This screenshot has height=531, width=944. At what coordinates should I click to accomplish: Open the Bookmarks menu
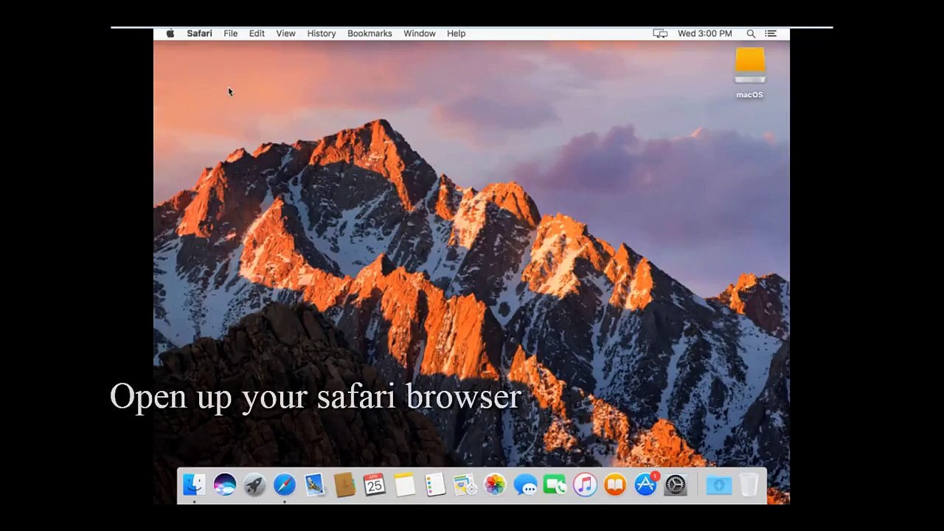click(x=369, y=33)
